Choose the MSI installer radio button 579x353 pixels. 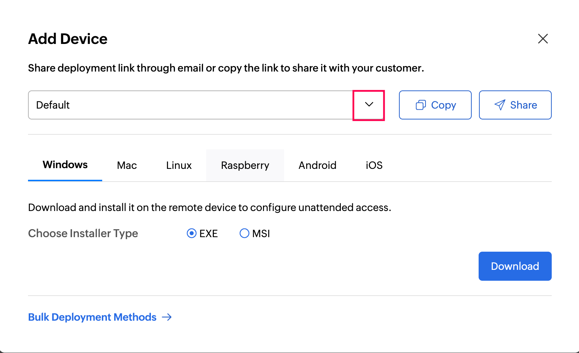(244, 233)
